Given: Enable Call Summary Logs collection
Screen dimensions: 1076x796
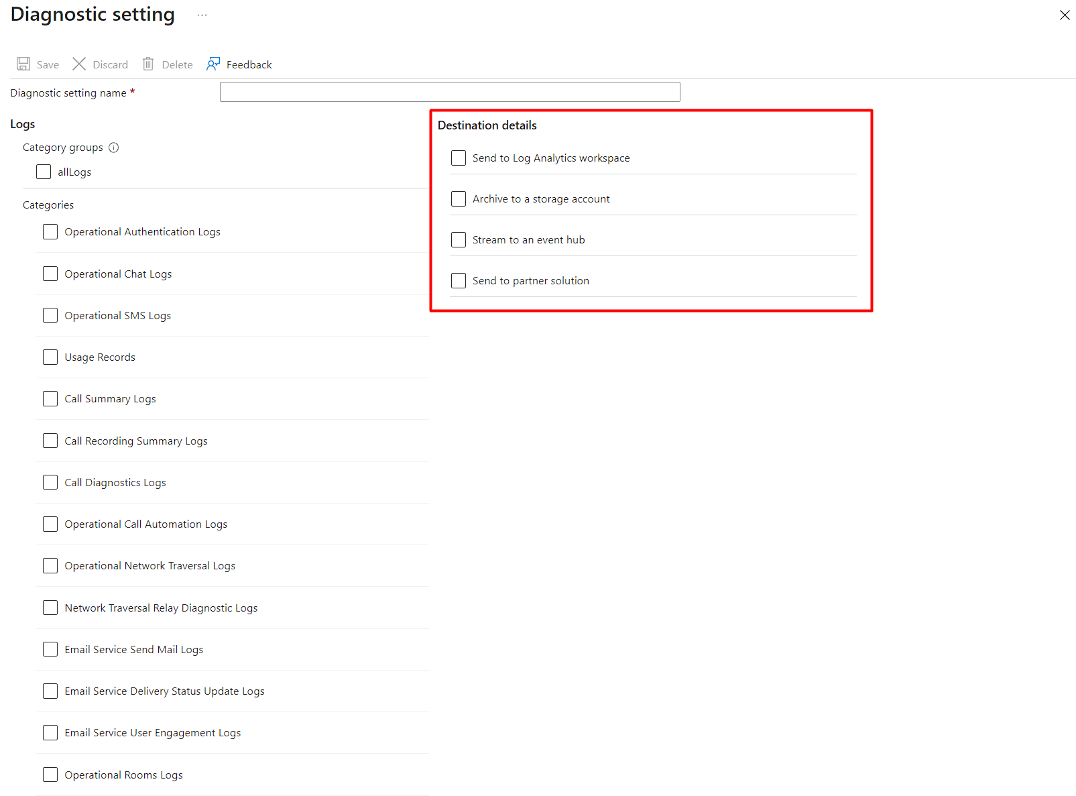Looking at the screenshot, I should point(50,398).
